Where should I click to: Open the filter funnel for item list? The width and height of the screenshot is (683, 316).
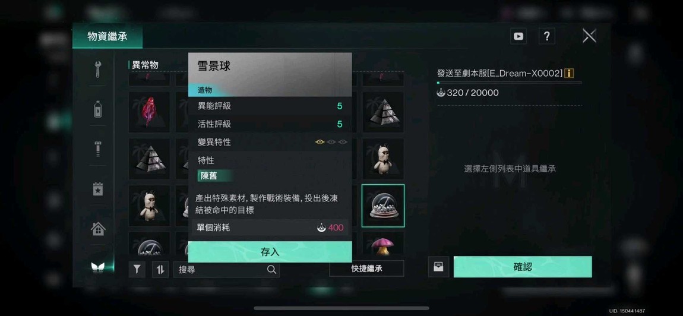coord(137,269)
